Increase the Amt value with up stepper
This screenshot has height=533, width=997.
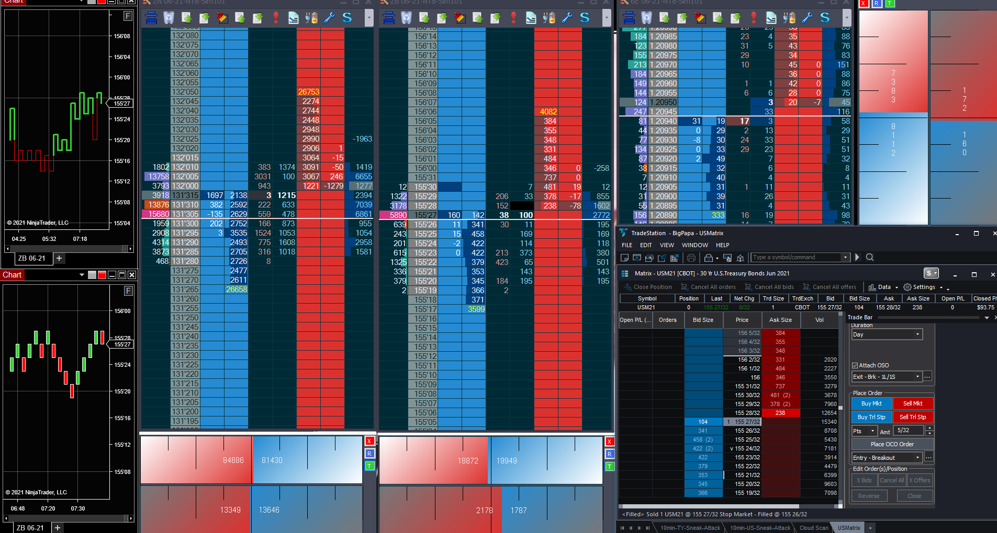(929, 428)
